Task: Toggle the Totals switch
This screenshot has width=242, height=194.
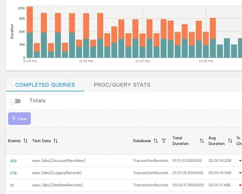Action: 15,101
